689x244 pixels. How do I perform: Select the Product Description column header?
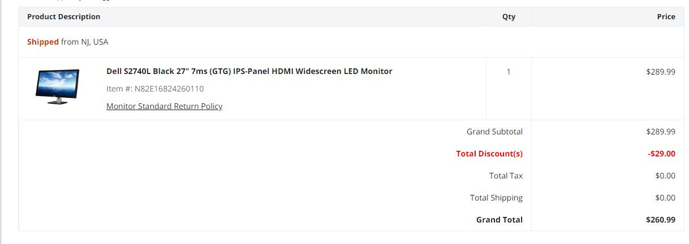(x=63, y=17)
